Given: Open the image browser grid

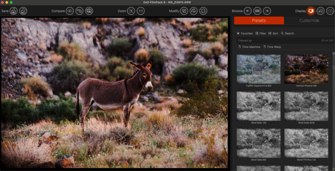Looking at the screenshot, I should pos(257,11).
